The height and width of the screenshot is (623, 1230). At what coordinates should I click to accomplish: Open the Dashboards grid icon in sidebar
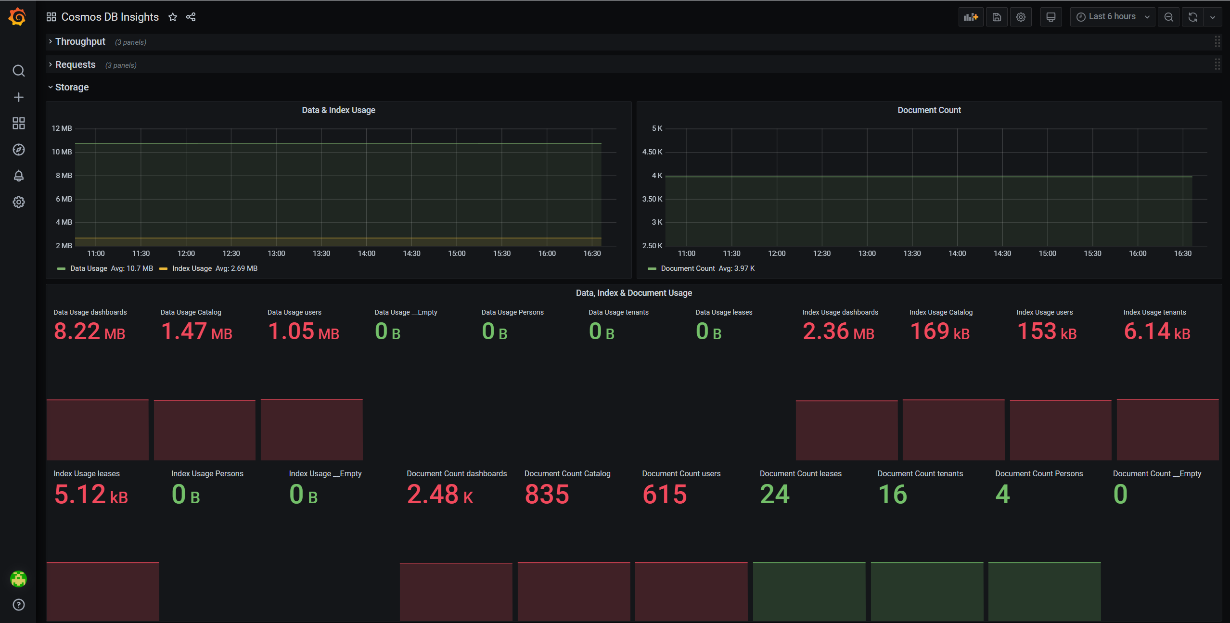click(18, 124)
